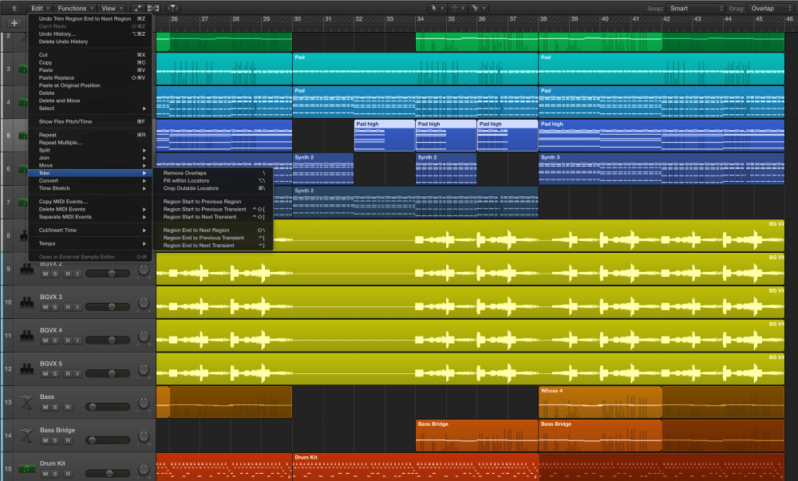Screen dimensions: 798x481
Task: Open the Functions menu
Action: coord(74,8)
